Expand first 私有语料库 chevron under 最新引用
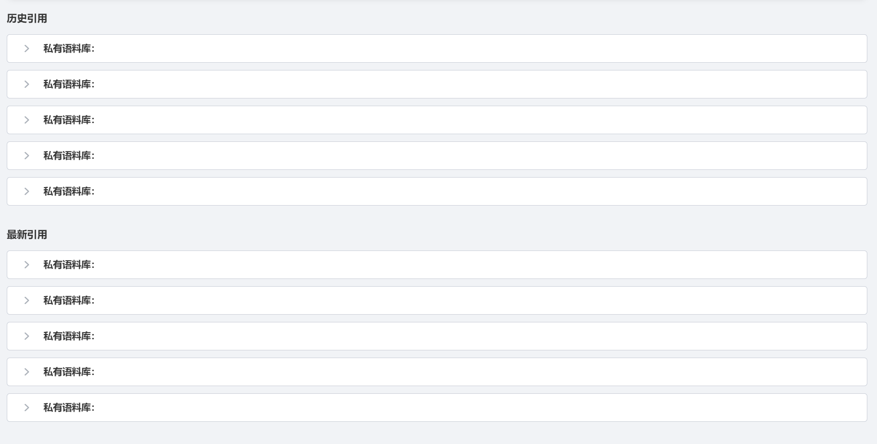This screenshot has height=444, width=877. pos(27,264)
